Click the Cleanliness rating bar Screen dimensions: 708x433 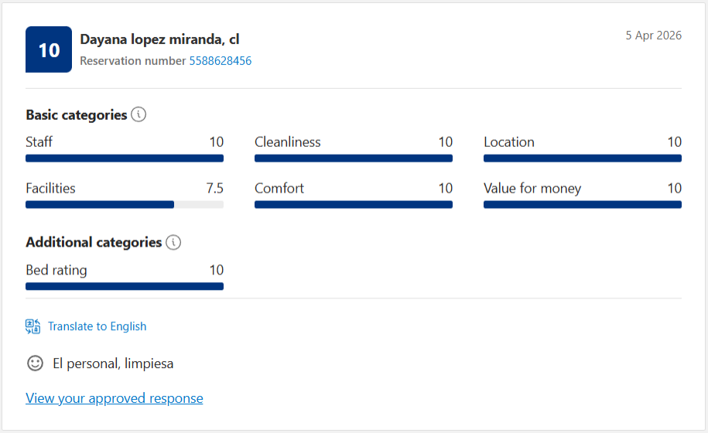click(354, 159)
